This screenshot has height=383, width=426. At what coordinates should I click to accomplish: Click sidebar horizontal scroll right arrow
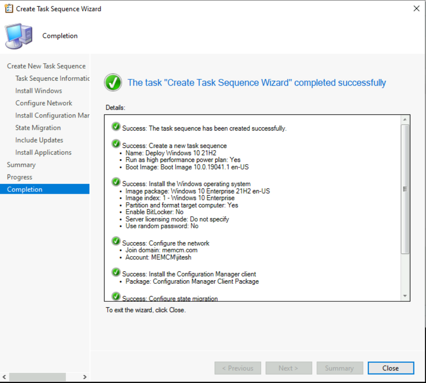click(x=85, y=377)
